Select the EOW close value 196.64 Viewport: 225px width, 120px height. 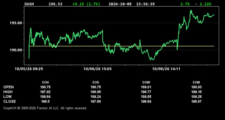point(146,101)
